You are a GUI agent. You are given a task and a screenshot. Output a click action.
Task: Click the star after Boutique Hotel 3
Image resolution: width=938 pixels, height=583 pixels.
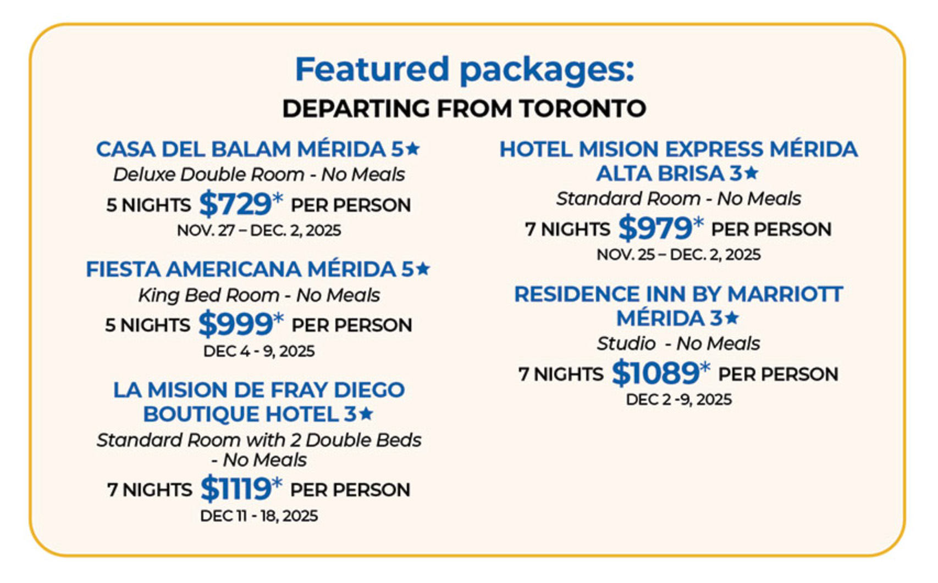tap(366, 413)
